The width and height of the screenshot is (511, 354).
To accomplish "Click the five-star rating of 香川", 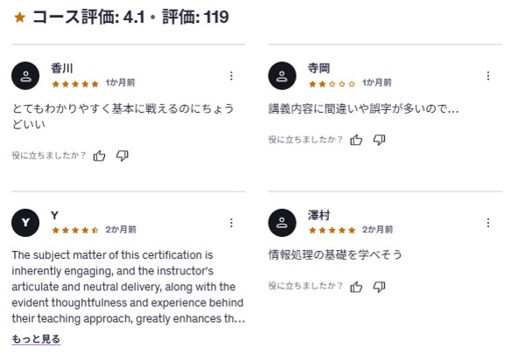I will click(x=75, y=84).
